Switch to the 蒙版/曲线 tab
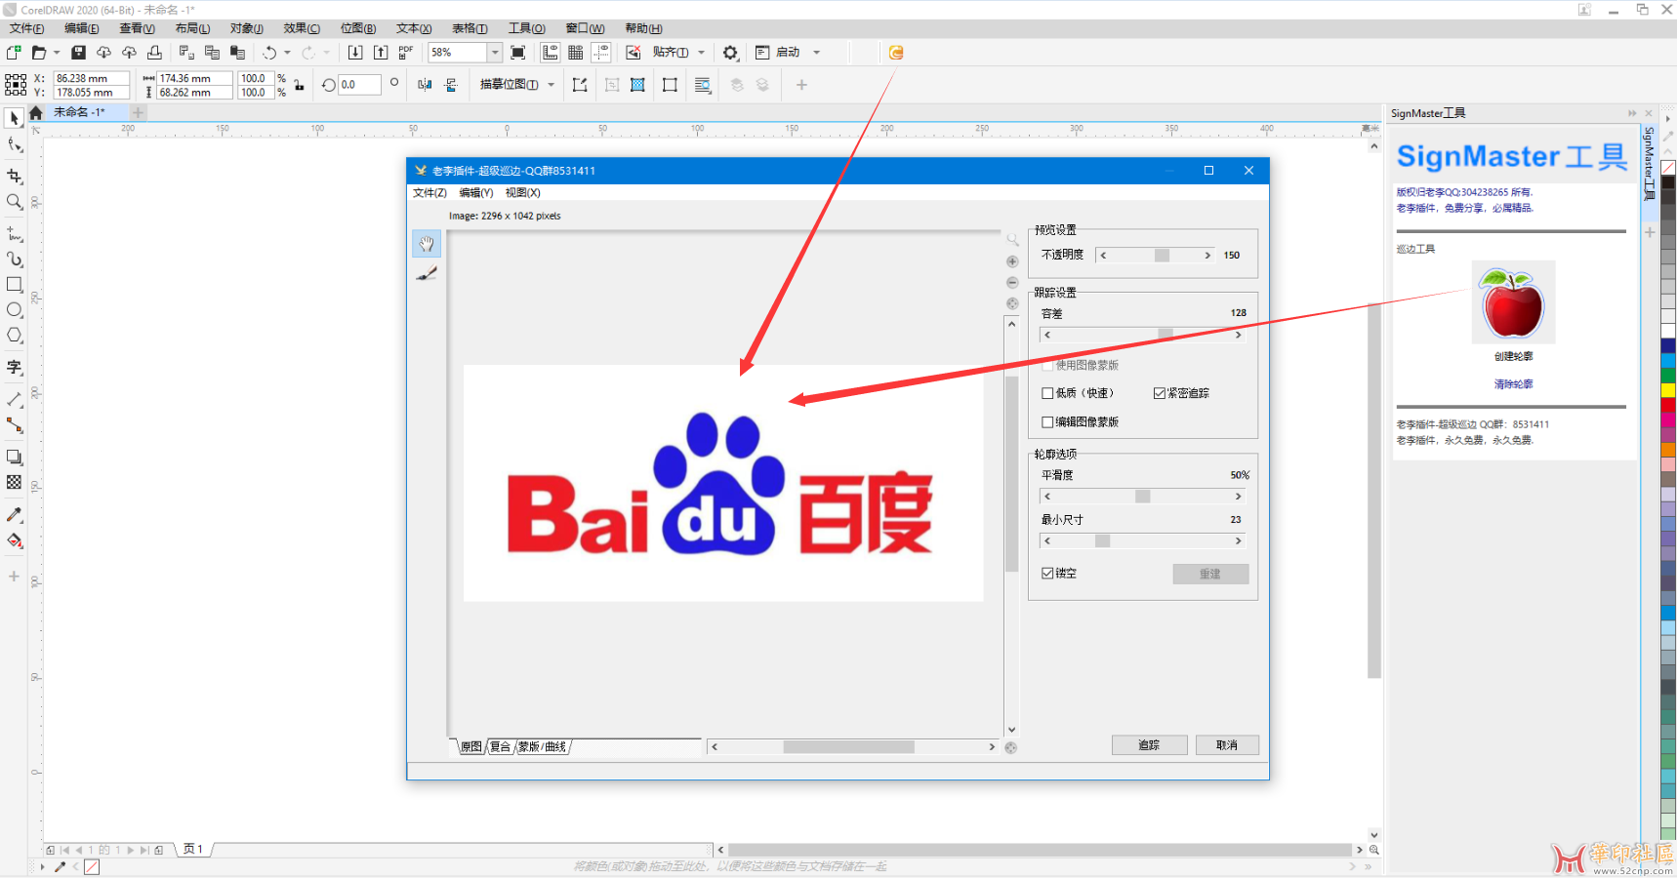The width and height of the screenshot is (1677, 878). click(x=542, y=746)
